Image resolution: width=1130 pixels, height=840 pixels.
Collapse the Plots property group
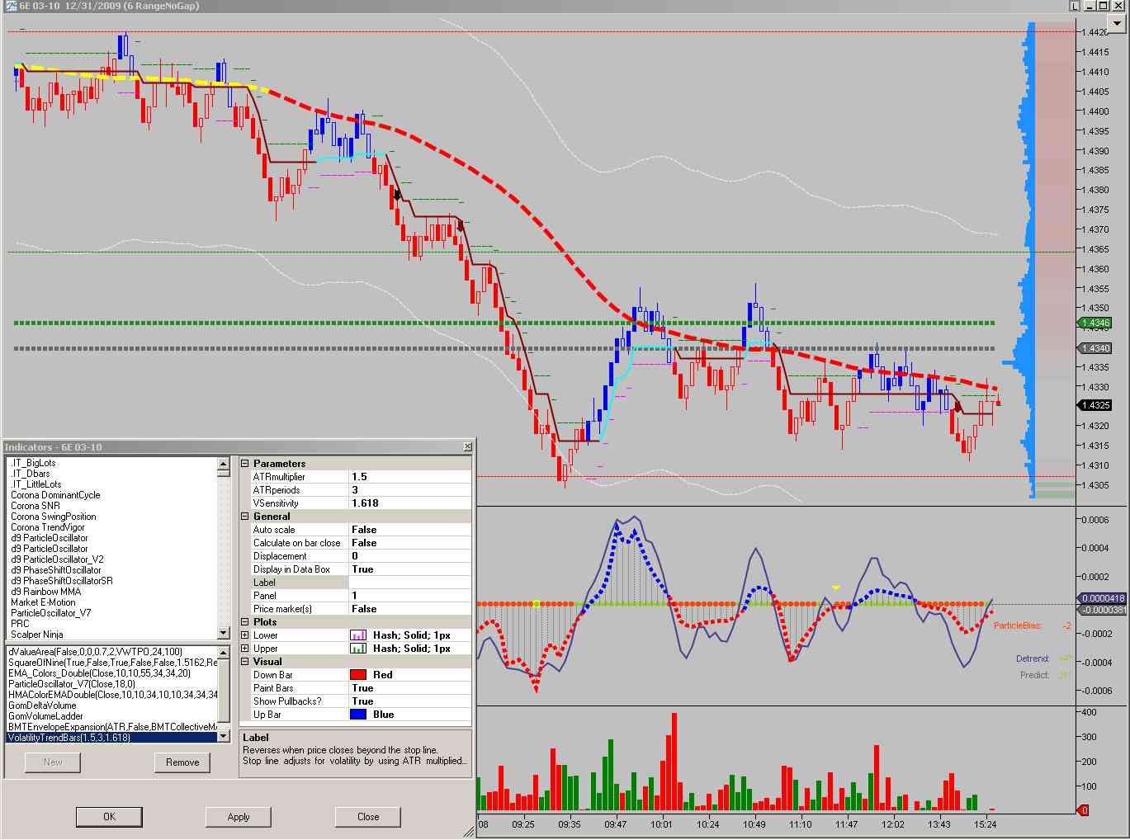point(244,622)
